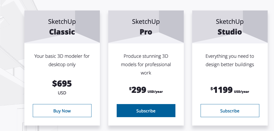Click Buy Now for SketchUp Classic
Image resolution: width=274 pixels, height=131 pixels.
point(62,111)
